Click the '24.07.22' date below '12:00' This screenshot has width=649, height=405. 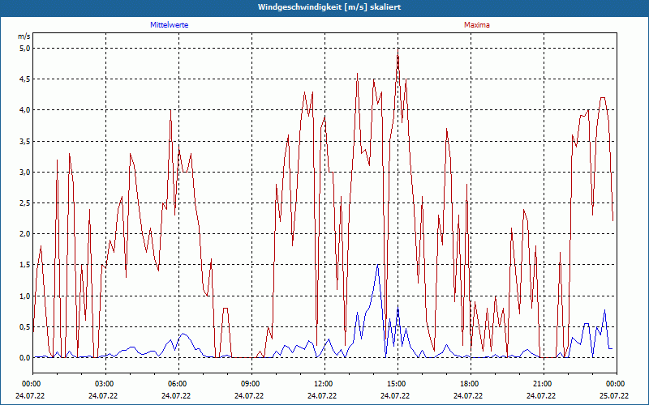click(x=322, y=395)
